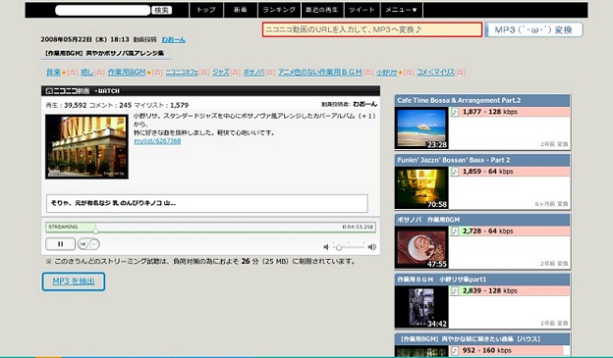Click the search text field in top bar
Image resolution: width=613 pixels, height=358 pixels.
tap(103, 10)
